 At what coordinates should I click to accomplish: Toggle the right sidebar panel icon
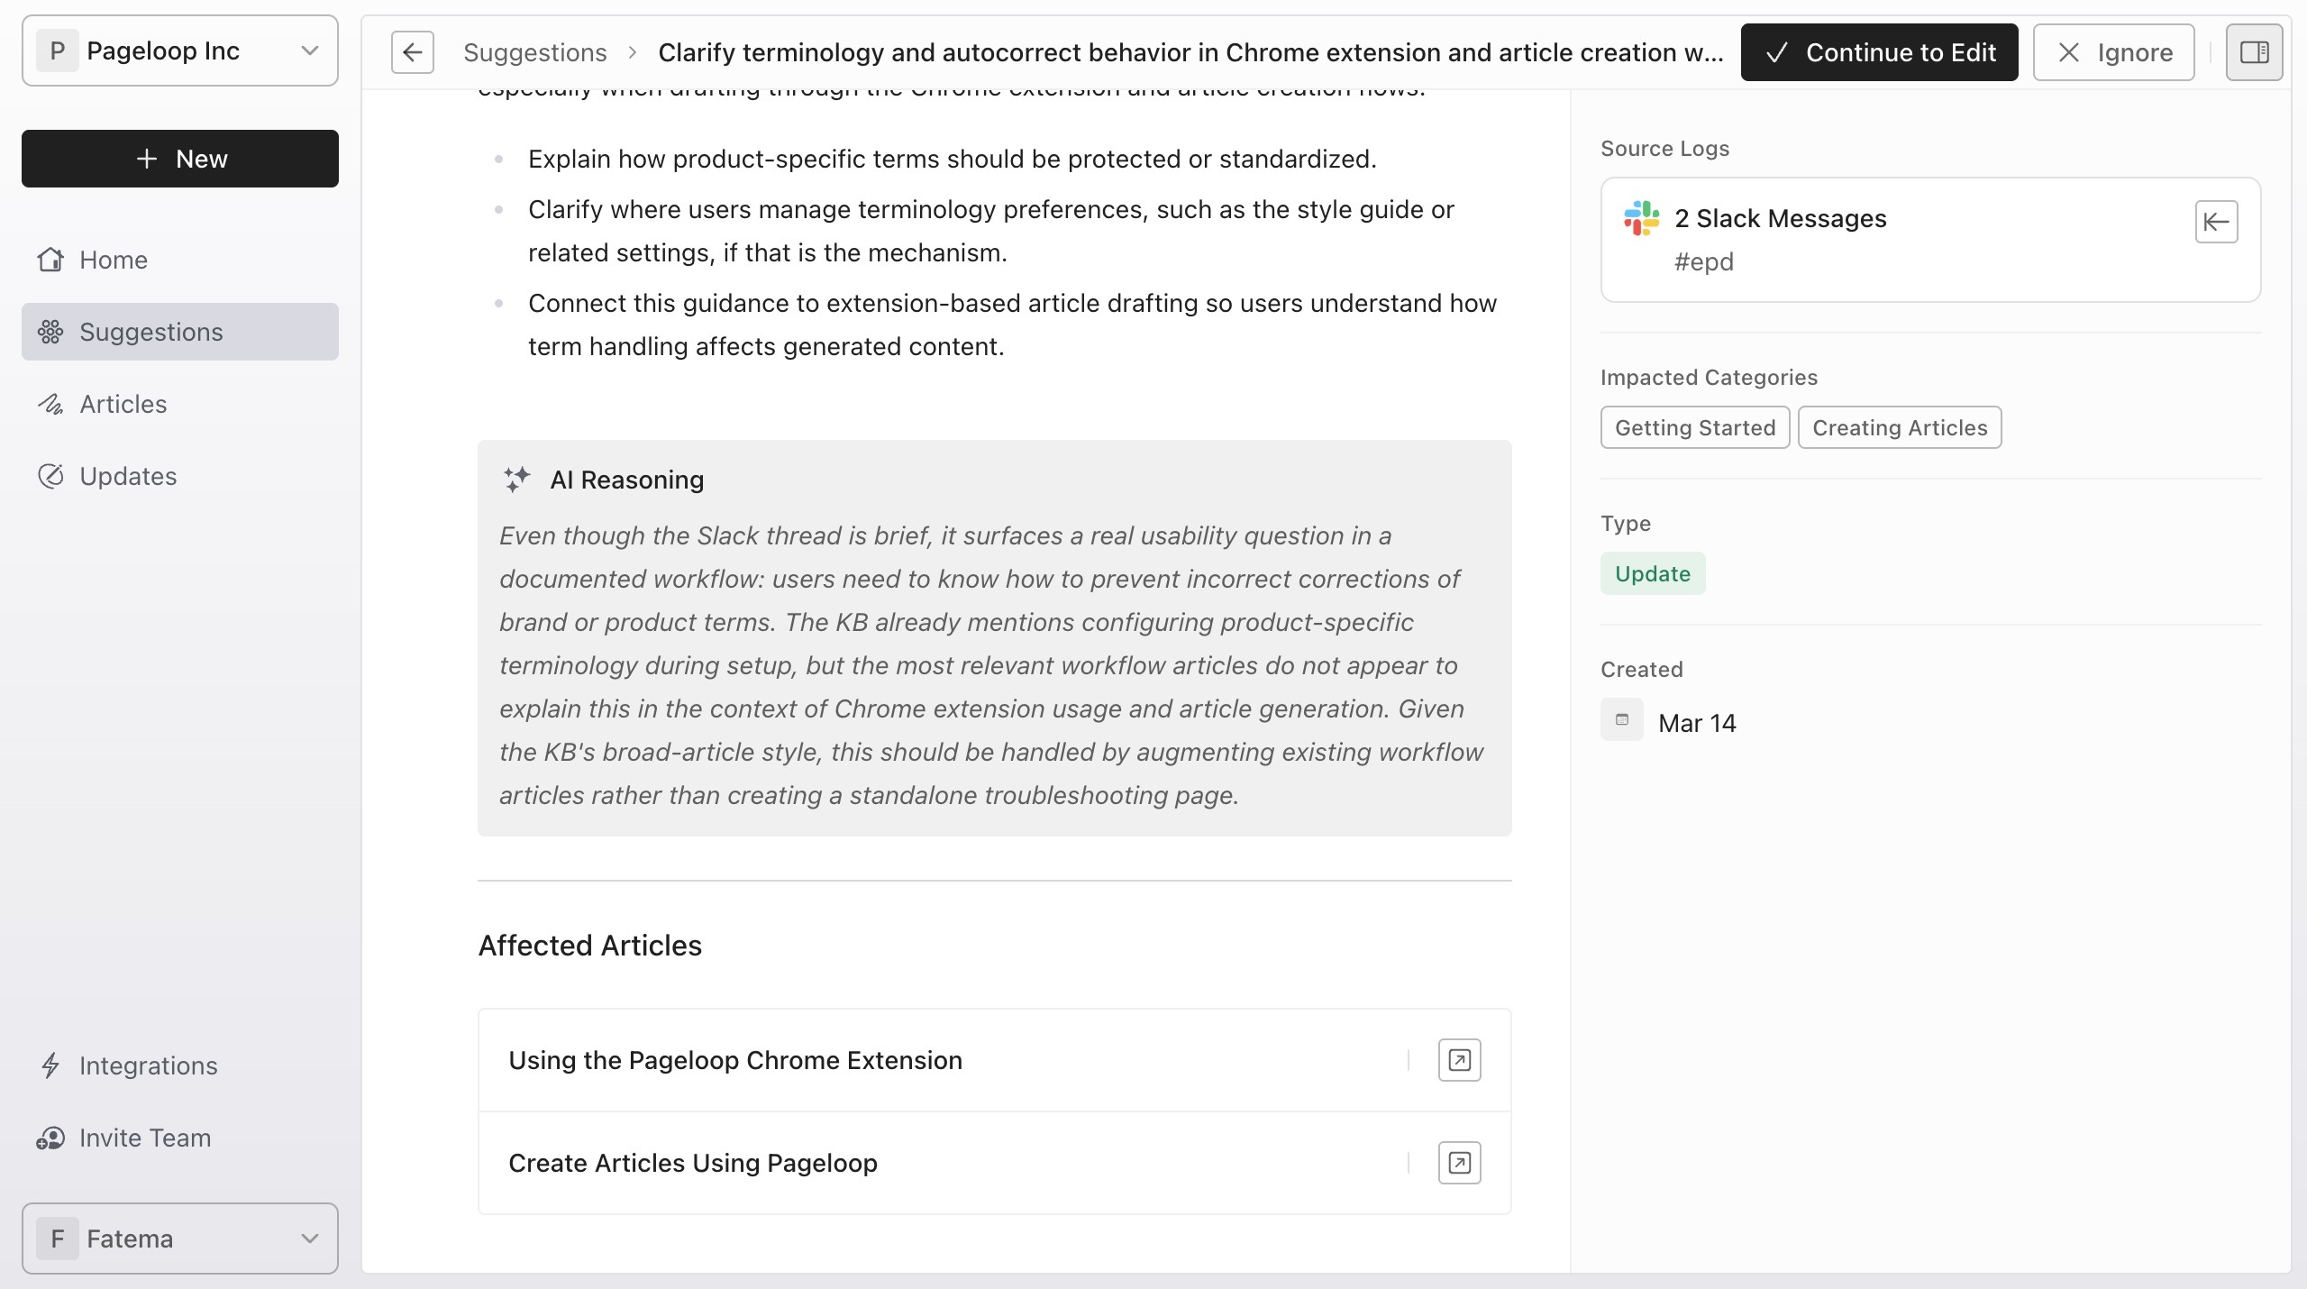pos(2254,52)
